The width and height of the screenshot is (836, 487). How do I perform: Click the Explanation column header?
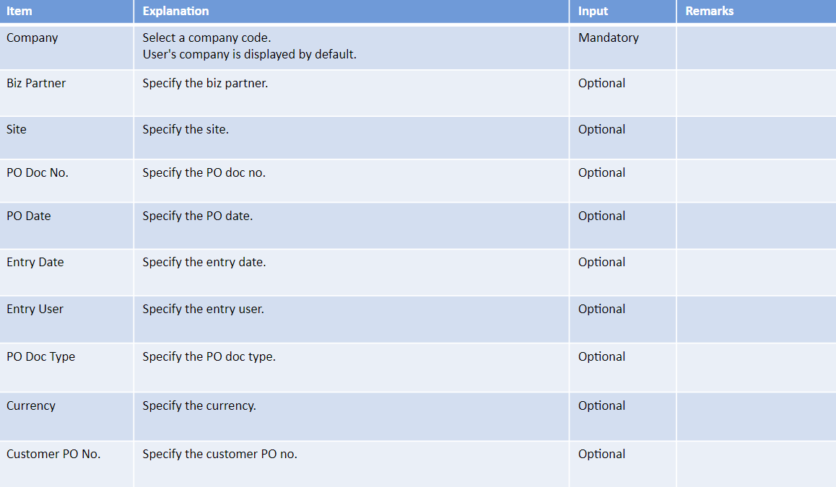(x=352, y=12)
